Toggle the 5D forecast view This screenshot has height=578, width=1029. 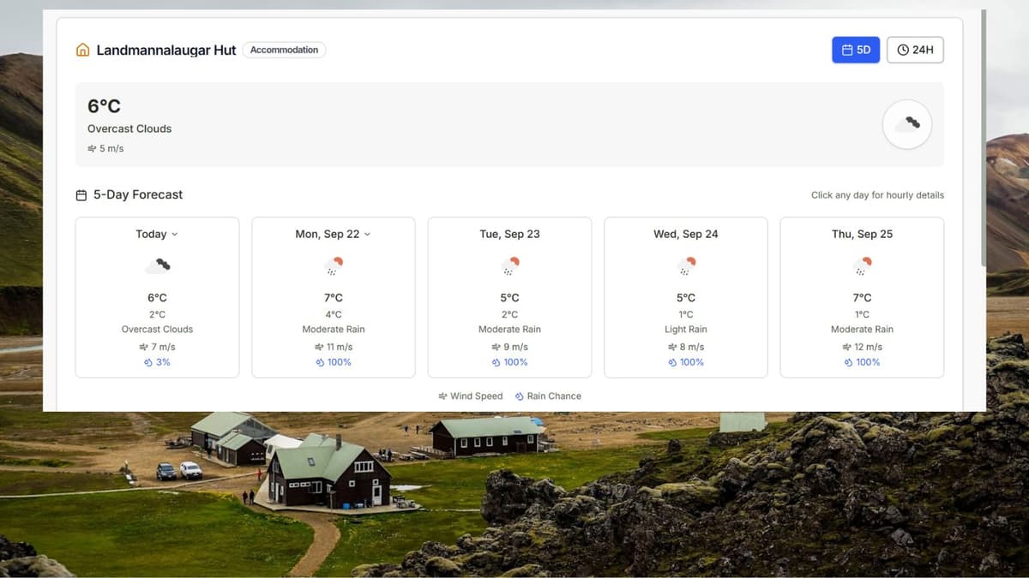pos(855,50)
